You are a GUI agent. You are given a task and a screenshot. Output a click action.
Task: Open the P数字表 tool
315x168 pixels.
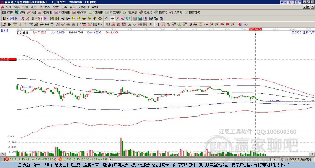[x=80, y=13]
